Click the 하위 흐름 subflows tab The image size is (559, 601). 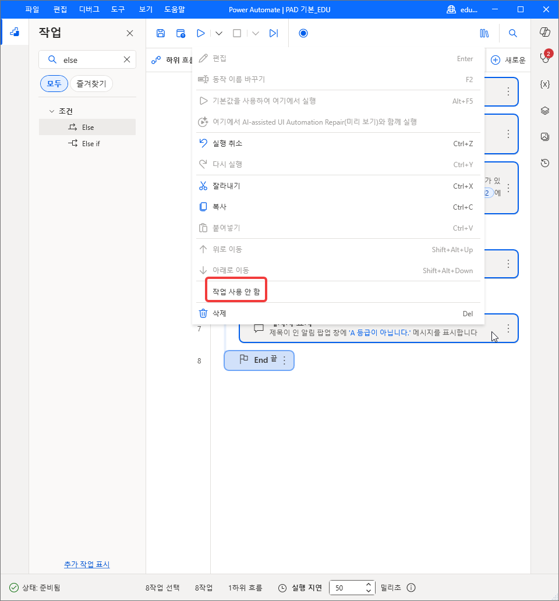click(x=171, y=60)
